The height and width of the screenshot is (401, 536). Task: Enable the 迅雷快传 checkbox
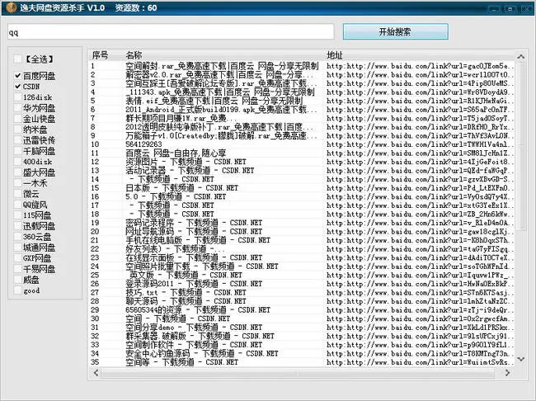click(18, 140)
